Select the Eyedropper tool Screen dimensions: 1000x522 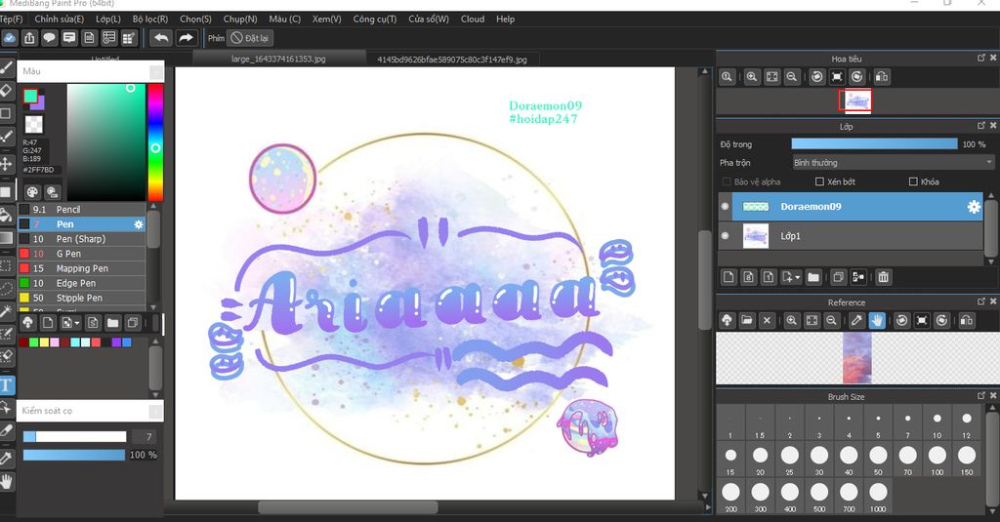click(6, 458)
